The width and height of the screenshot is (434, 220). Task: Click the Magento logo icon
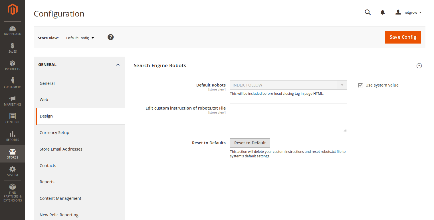pyautogui.click(x=13, y=10)
